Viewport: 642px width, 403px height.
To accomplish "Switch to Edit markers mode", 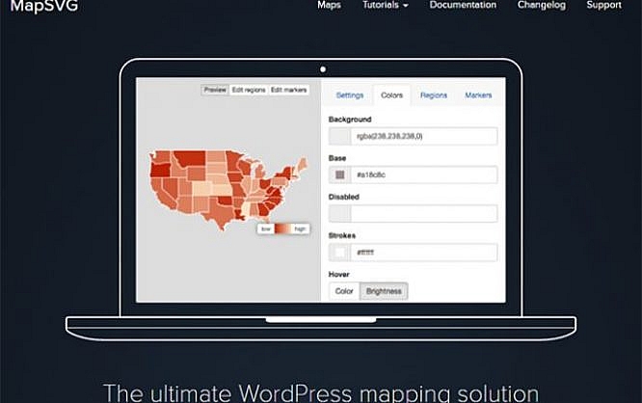I will tap(288, 90).
